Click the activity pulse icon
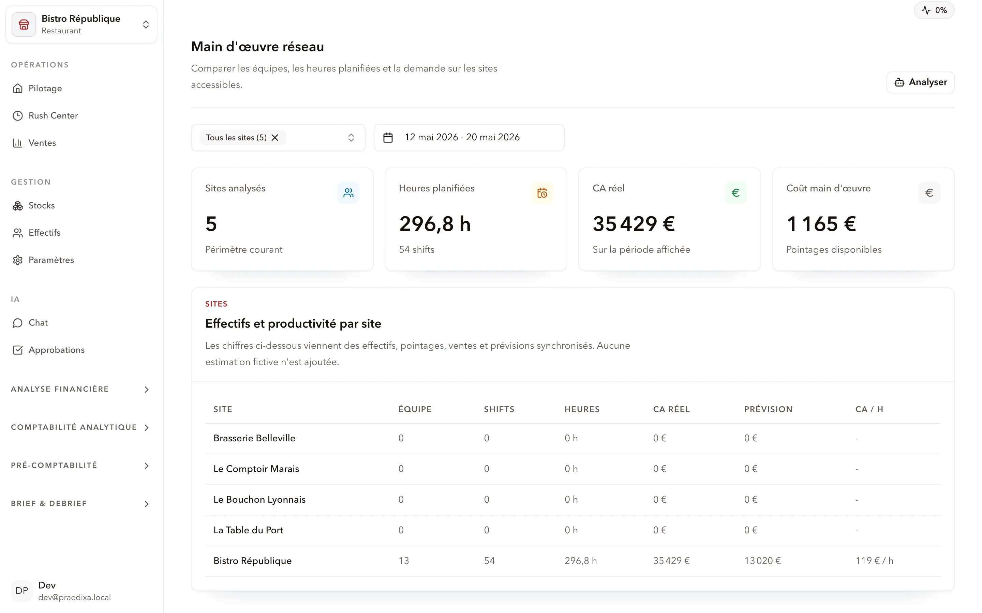This screenshot has height=613, width=982. point(926,10)
